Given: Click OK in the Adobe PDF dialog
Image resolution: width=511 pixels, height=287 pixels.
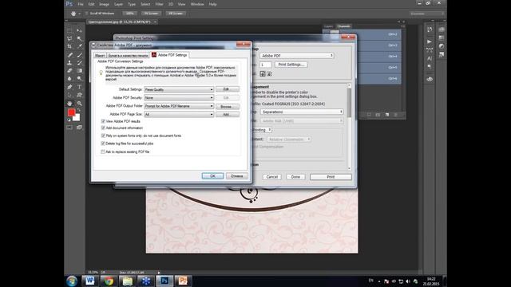Looking at the screenshot, I should 212,175.
